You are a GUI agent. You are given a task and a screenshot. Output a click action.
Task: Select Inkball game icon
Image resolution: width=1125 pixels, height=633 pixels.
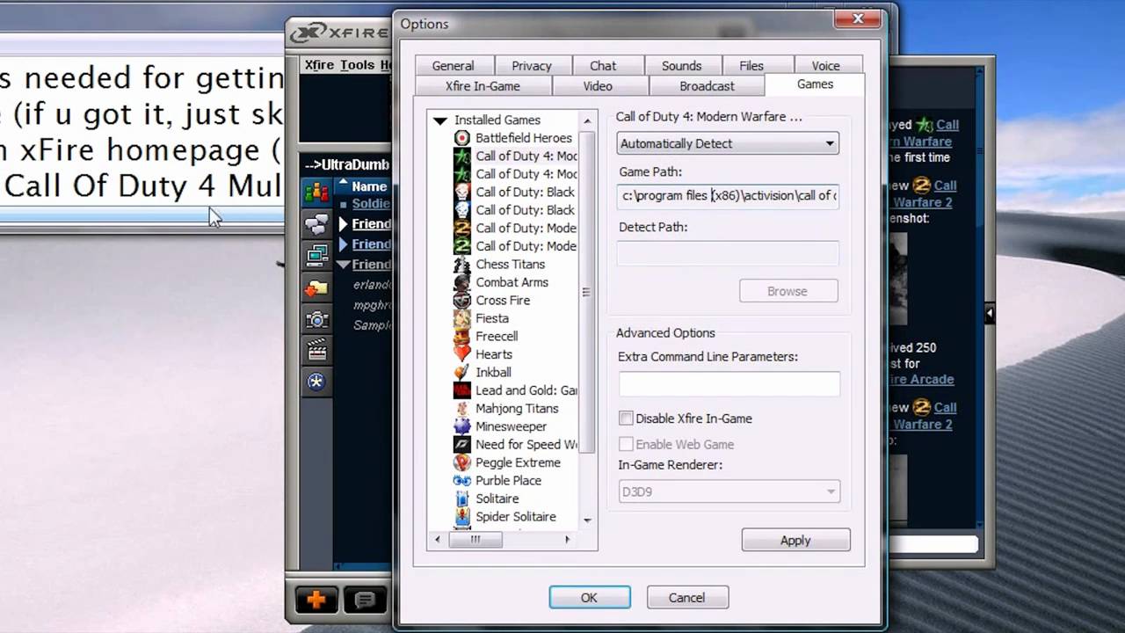click(x=461, y=373)
